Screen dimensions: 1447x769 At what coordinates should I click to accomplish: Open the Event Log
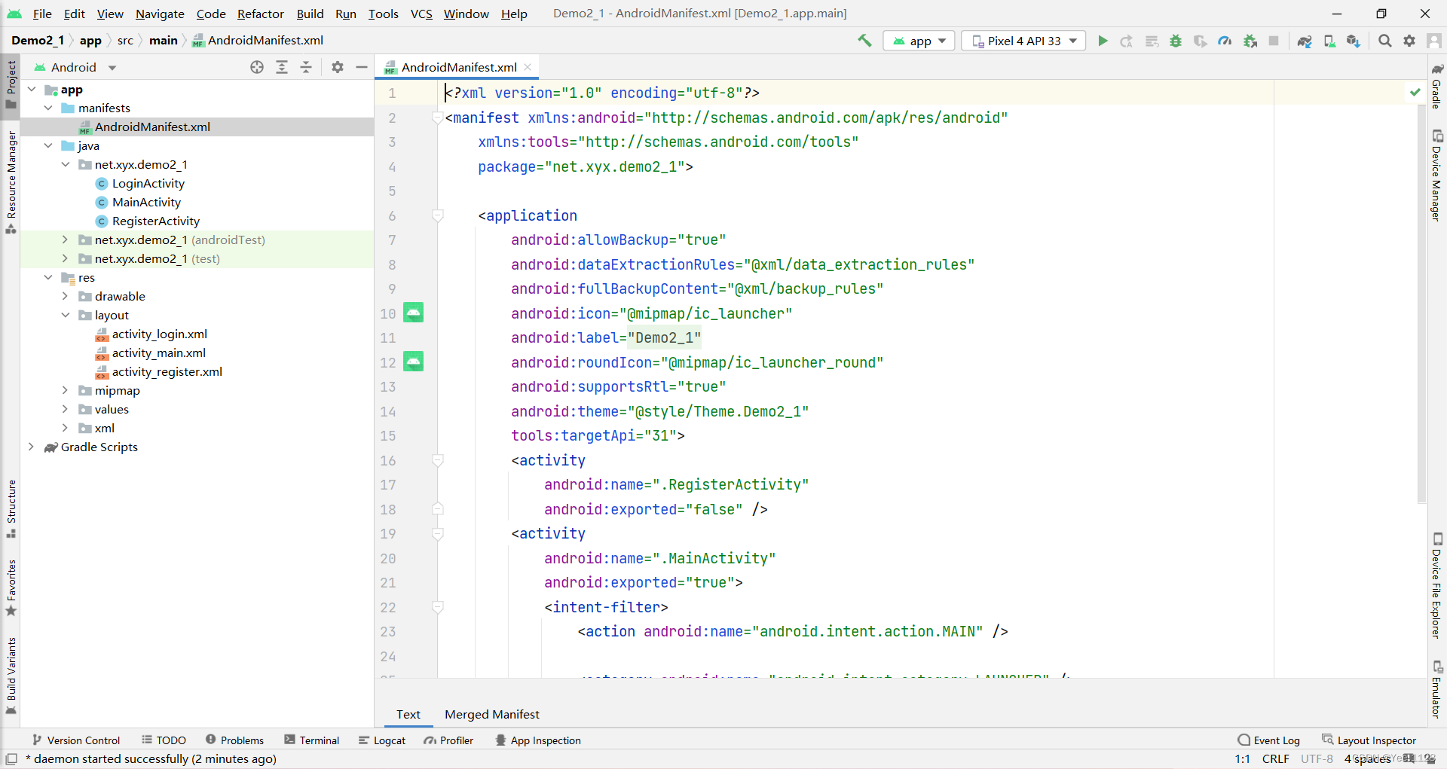tap(1269, 740)
